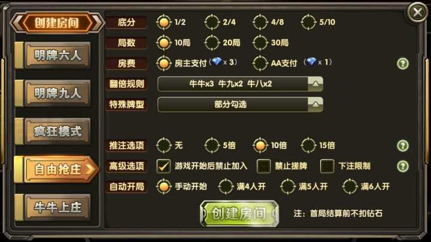431x242 pixels.
Task: Select the 2/4 base score radio option
Action: pos(220,22)
